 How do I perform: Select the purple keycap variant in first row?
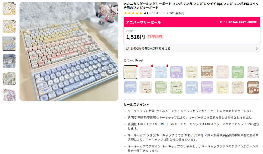(x=176, y=72)
